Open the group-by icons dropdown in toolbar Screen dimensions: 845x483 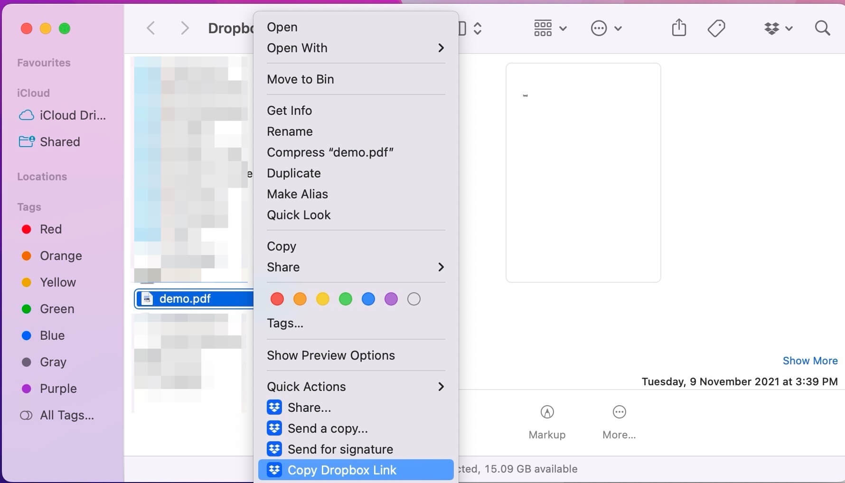pyautogui.click(x=550, y=28)
